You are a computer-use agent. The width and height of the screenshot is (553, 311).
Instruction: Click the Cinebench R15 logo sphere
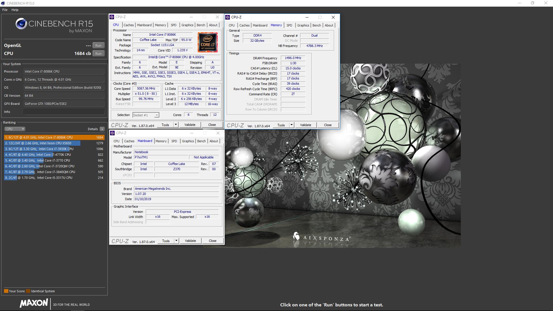[21, 24]
